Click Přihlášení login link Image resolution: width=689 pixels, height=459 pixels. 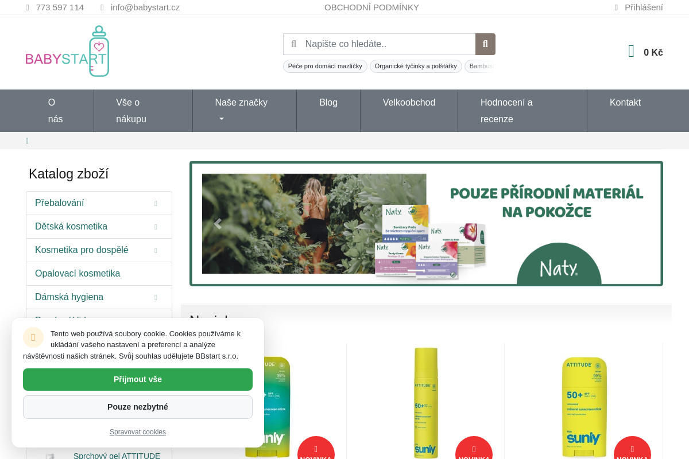click(x=644, y=7)
